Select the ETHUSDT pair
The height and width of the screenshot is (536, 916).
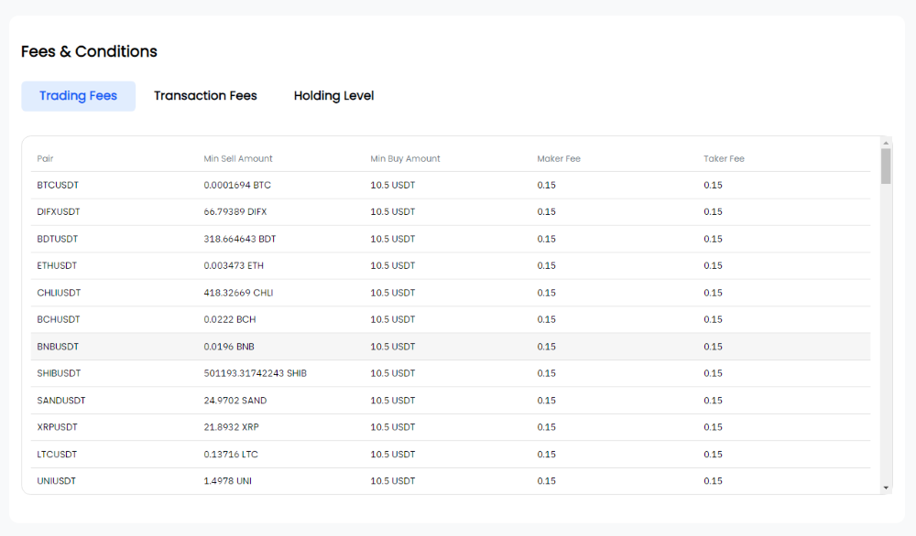pyautogui.click(x=57, y=265)
